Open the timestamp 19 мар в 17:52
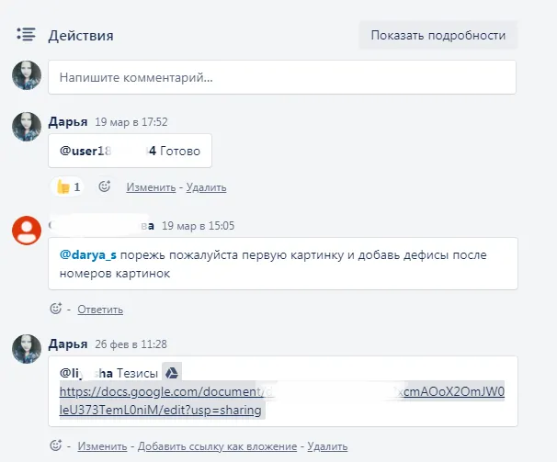 (x=131, y=122)
